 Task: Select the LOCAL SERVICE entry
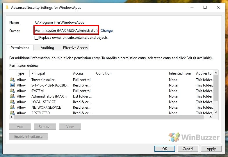click(x=111, y=102)
